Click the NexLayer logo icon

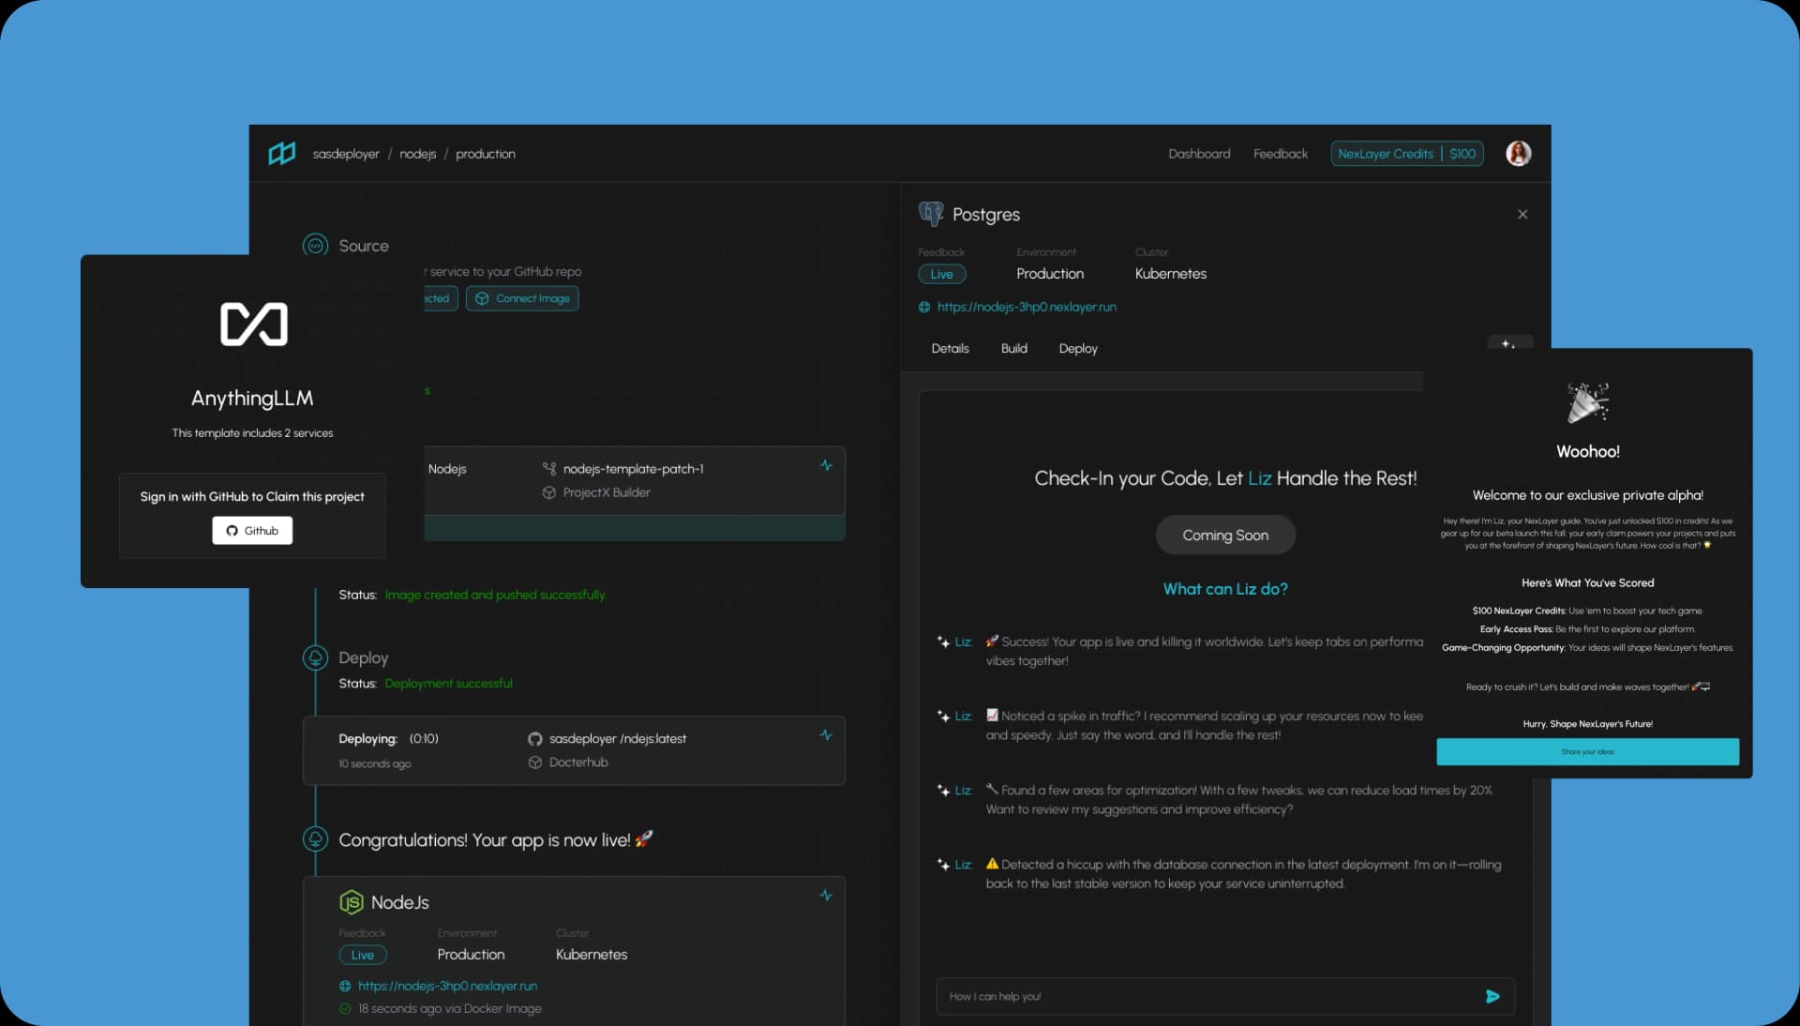[281, 153]
